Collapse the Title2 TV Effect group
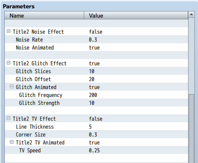198x163 pixels. (8, 118)
